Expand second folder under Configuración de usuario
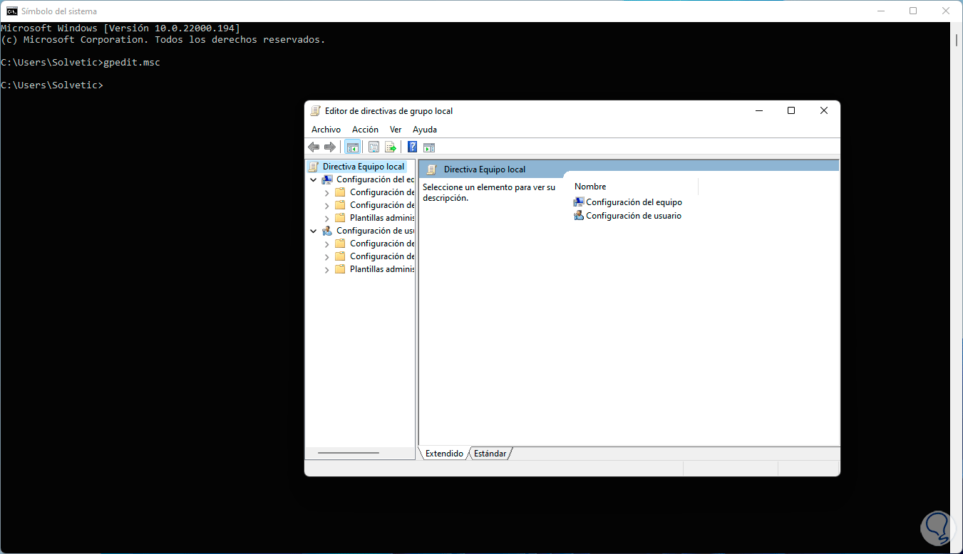Screen dimensions: 963x554 point(327,256)
